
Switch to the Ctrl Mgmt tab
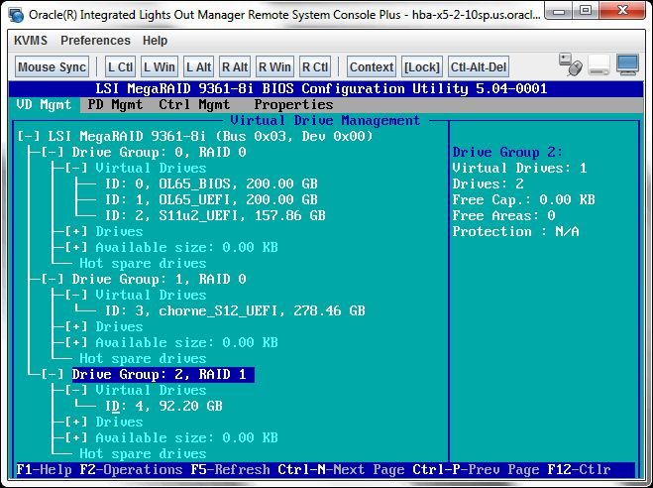[x=194, y=104]
